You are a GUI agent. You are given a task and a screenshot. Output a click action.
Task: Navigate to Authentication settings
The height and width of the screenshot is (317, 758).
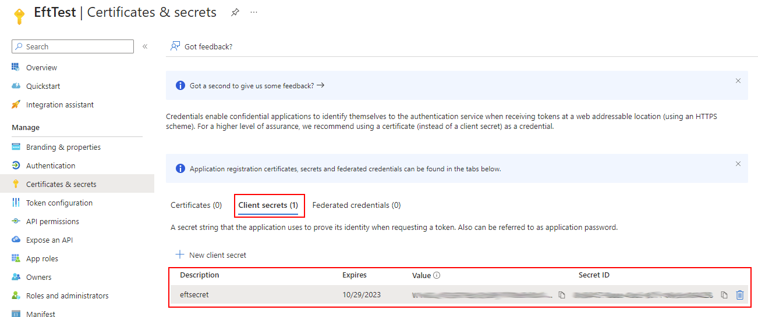tap(51, 165)
